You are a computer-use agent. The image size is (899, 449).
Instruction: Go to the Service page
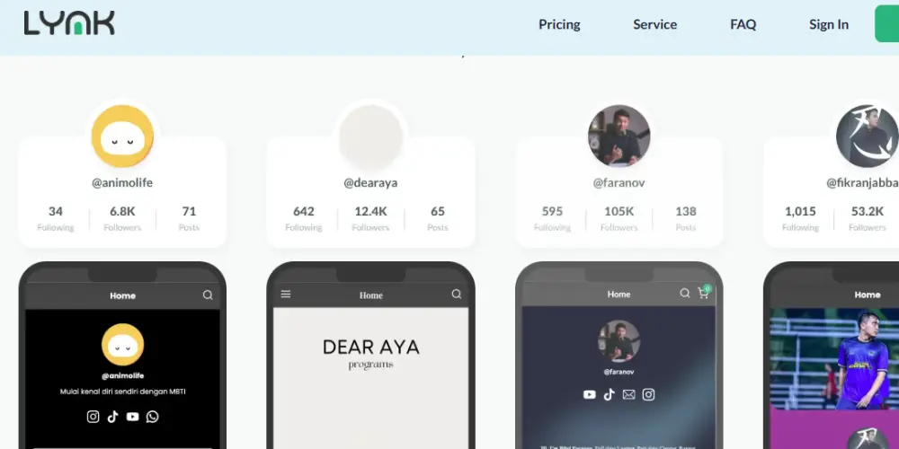[654, 24]
